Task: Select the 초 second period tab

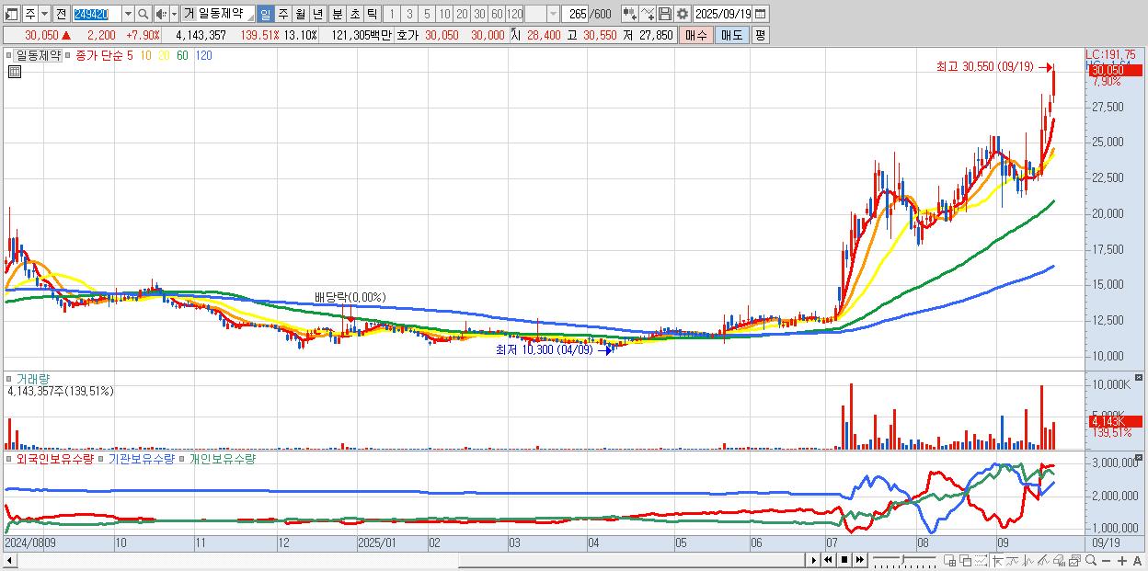Action: [354, 14]
